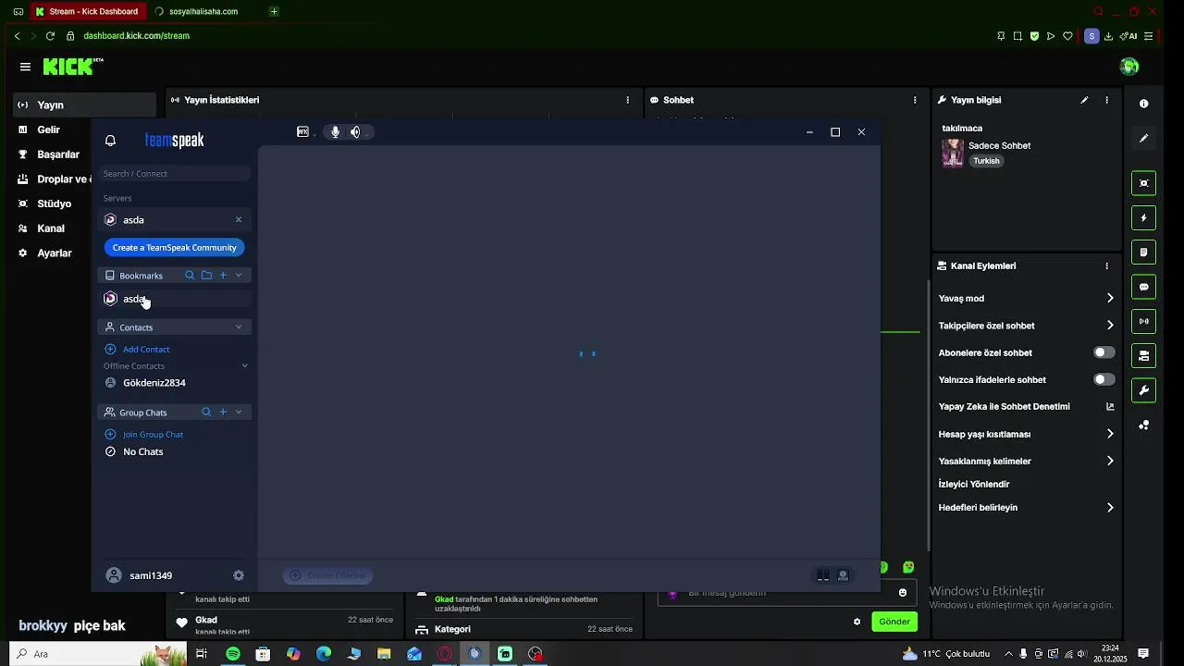1184x666 pixels.
Task: Toggle Yalnızca ifadelerle sohbet switch
Action: click(x=1104, y=379)
